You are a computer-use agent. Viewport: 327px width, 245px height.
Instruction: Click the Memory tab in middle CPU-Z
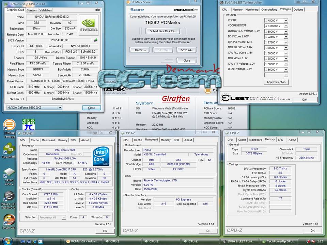coord(166,140)
